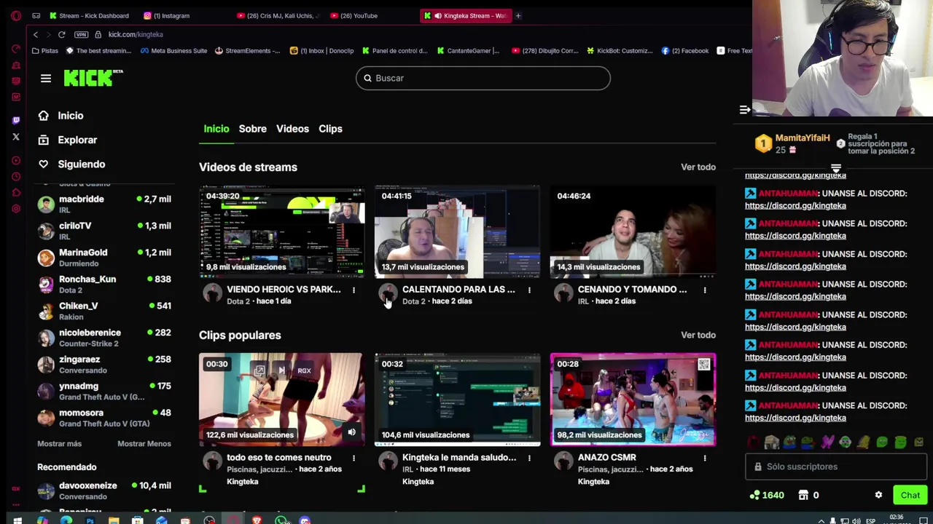Open Meta Business Suite bookmark

(174, 51)
